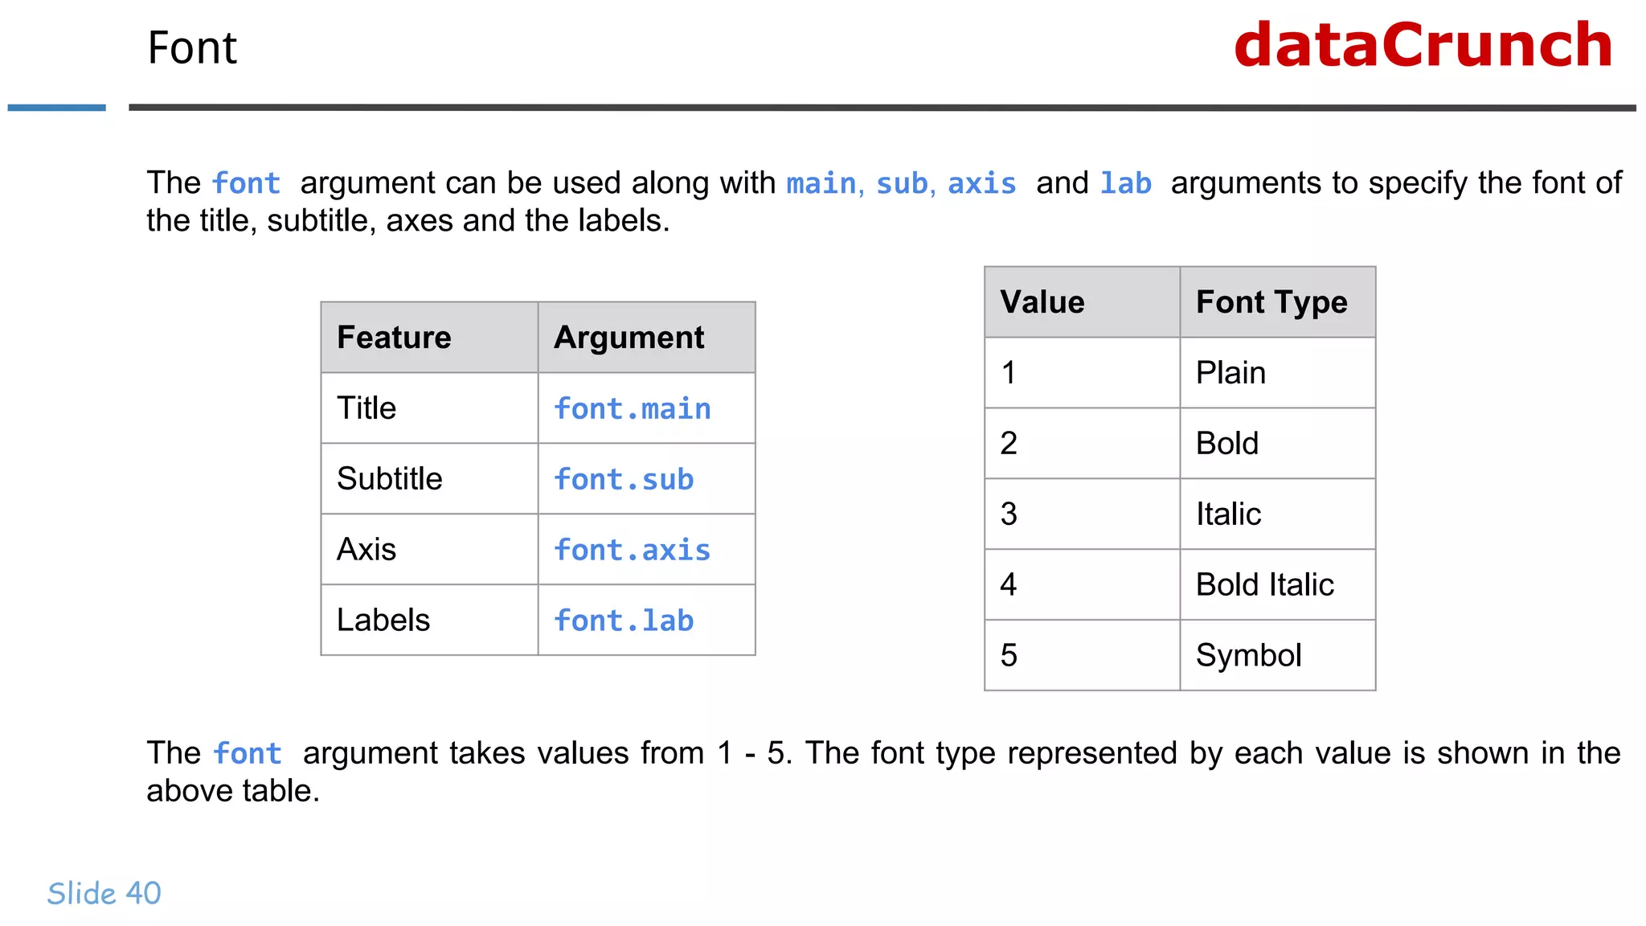The image size is (1646, 926).
Task: Select value cell '4' in font table
Action: pyautogui.click(x=1082, y=585)
